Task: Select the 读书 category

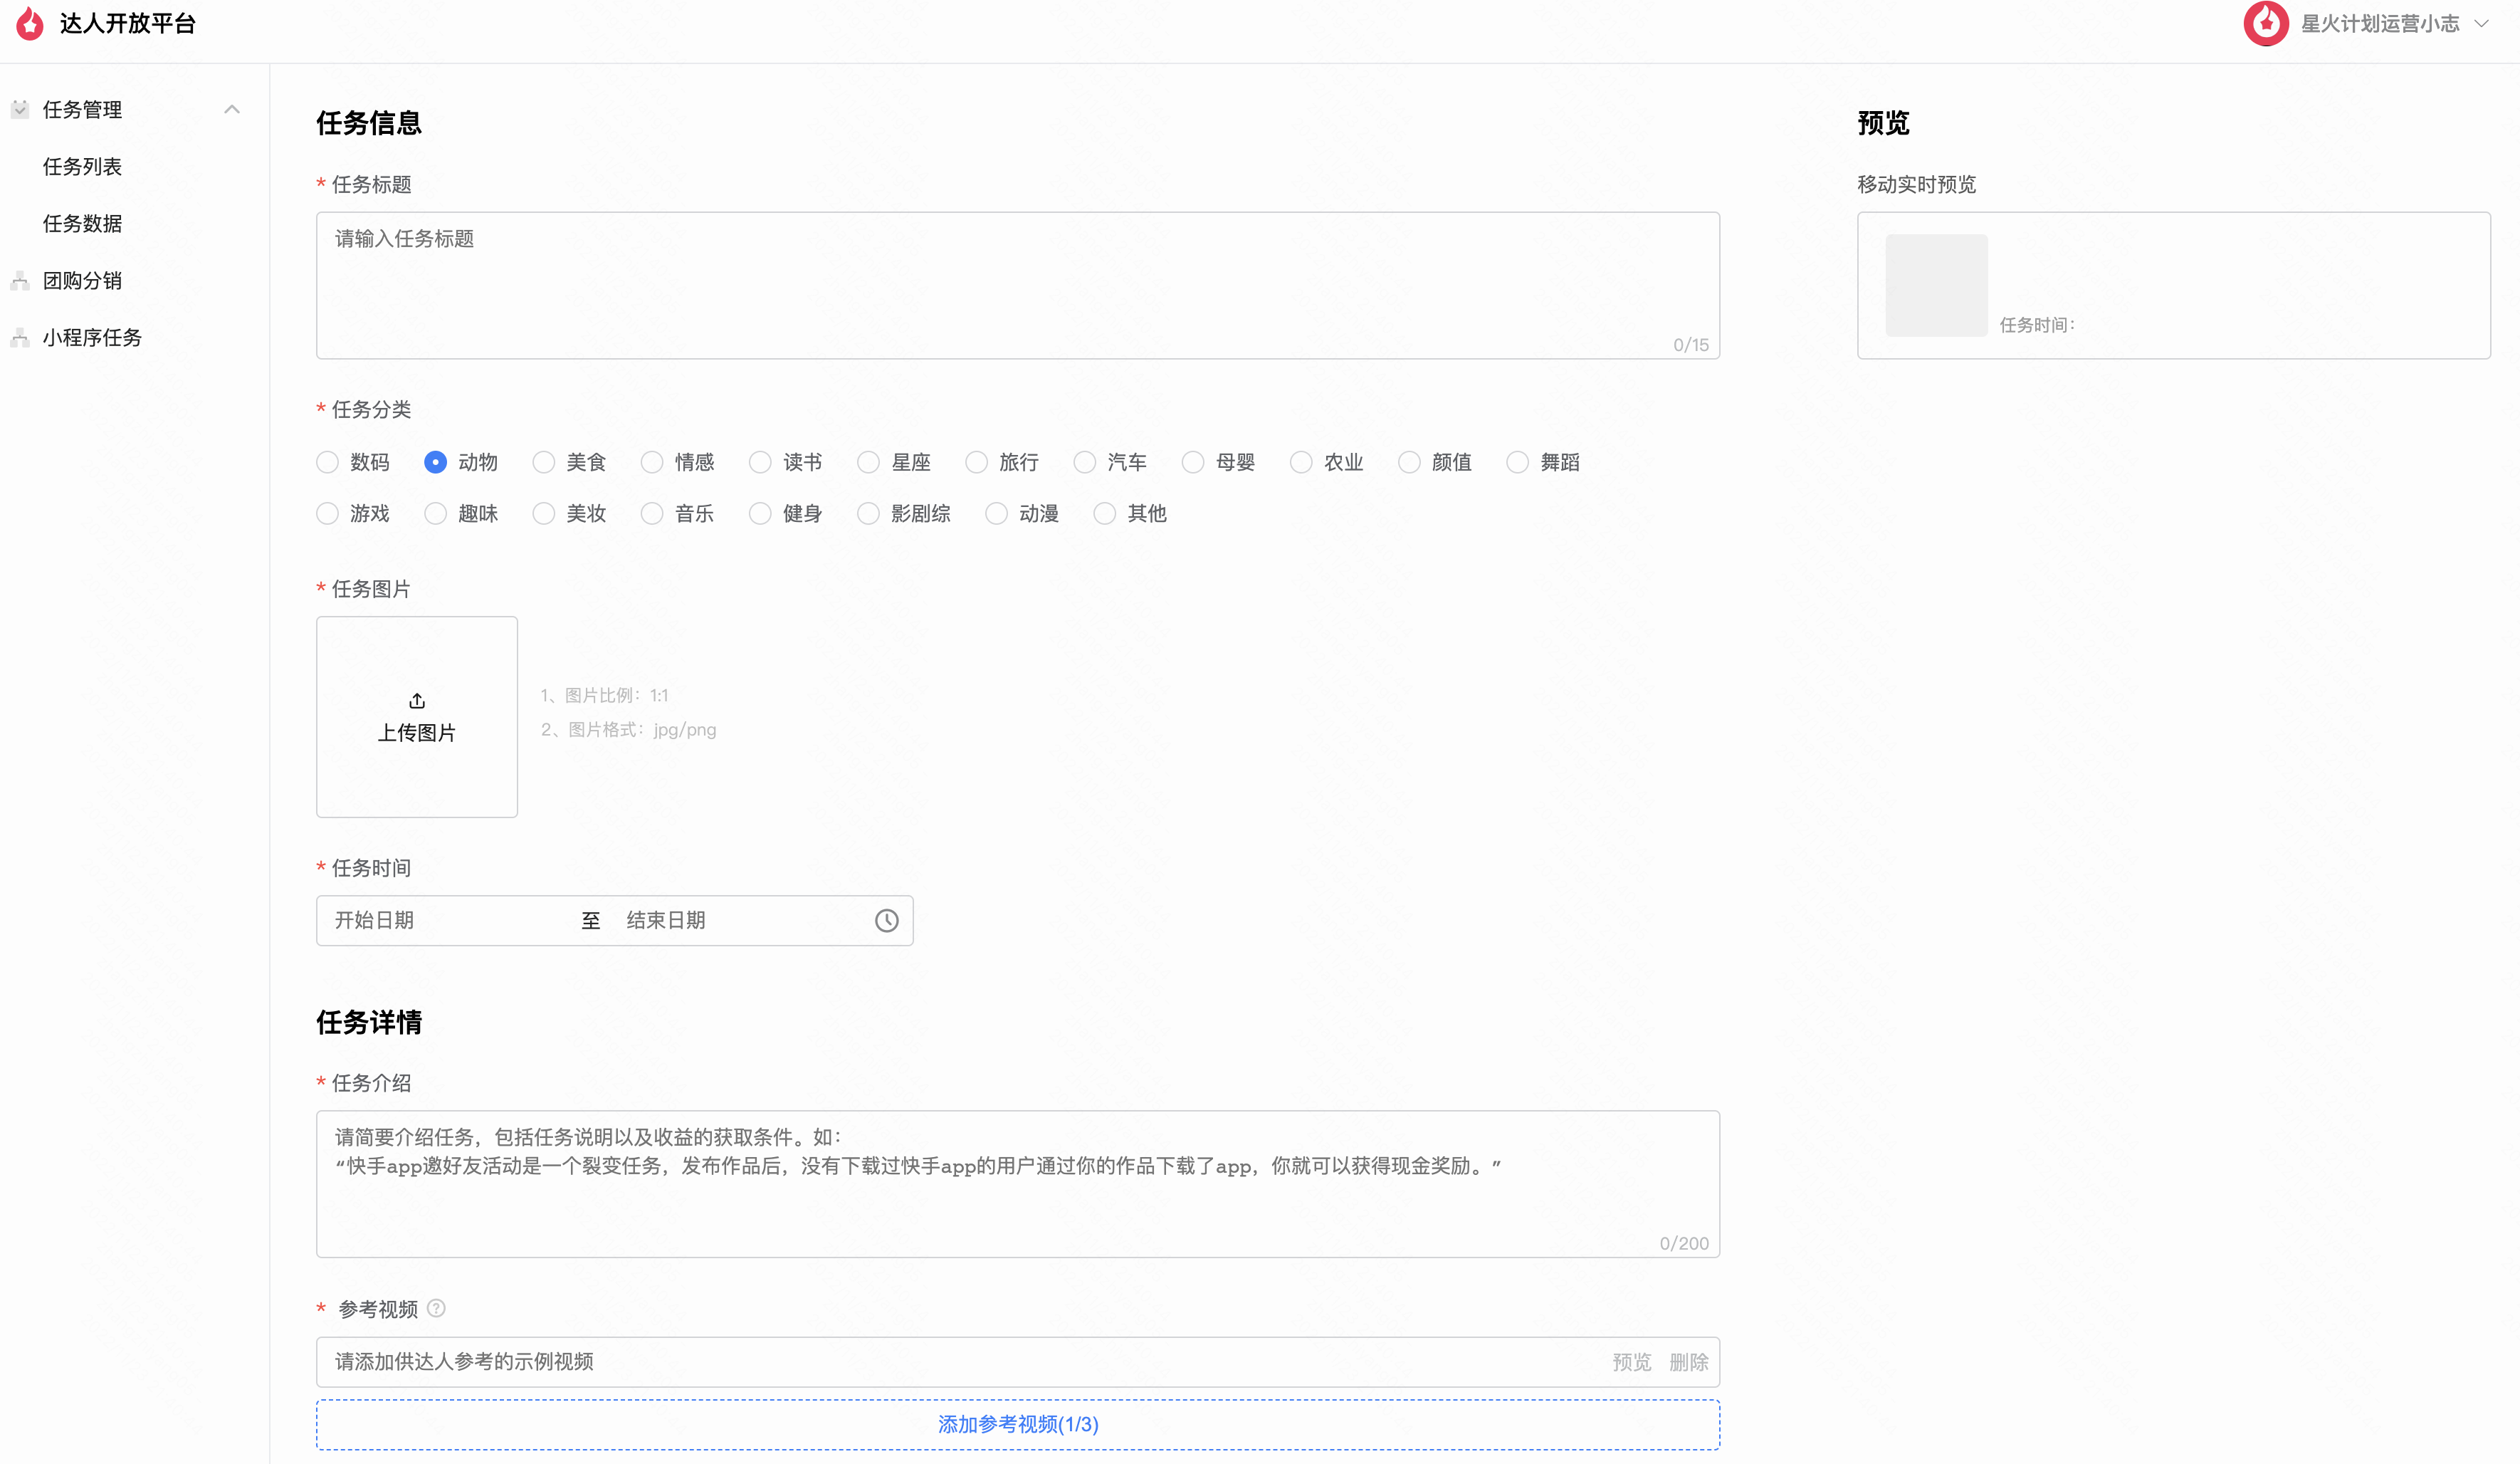Action: (x=786, y=462)
